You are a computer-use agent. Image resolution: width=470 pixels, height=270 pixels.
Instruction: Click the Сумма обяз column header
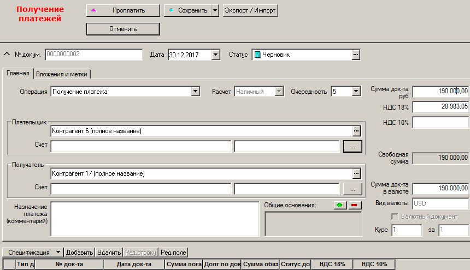coord(261,265)
